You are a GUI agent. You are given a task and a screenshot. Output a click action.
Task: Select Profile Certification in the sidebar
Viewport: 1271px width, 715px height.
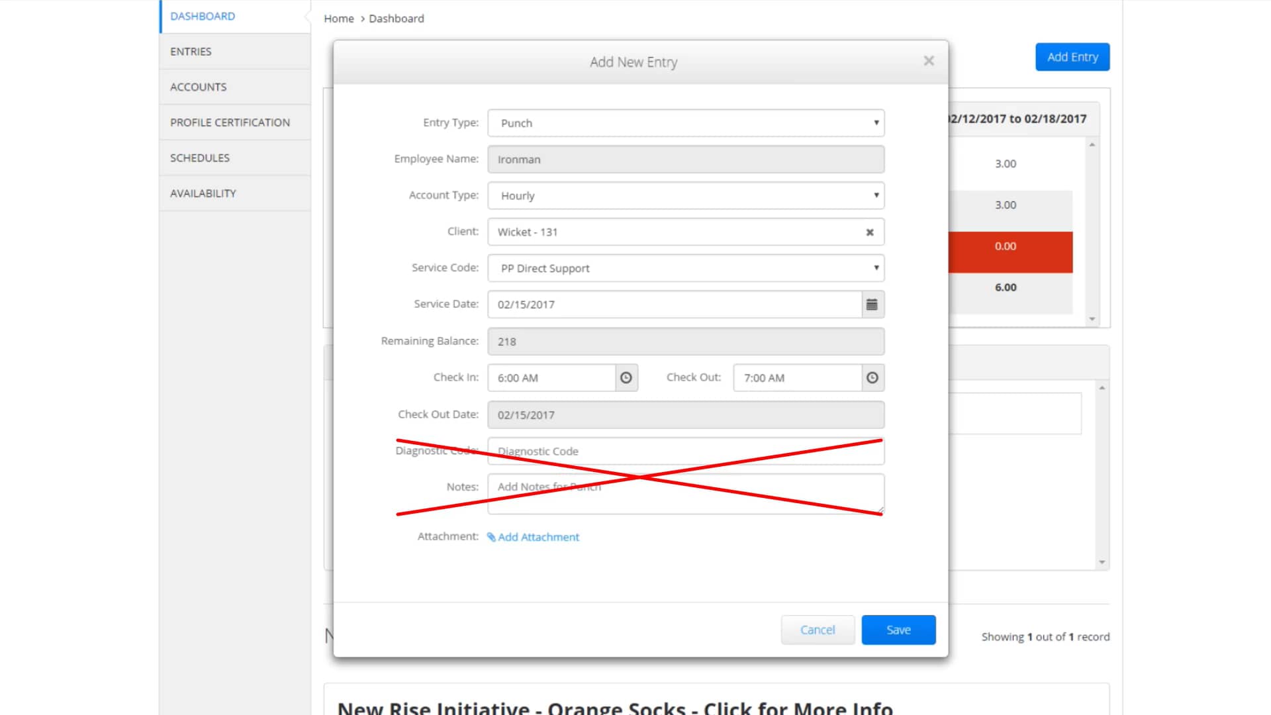click(230, 122)
